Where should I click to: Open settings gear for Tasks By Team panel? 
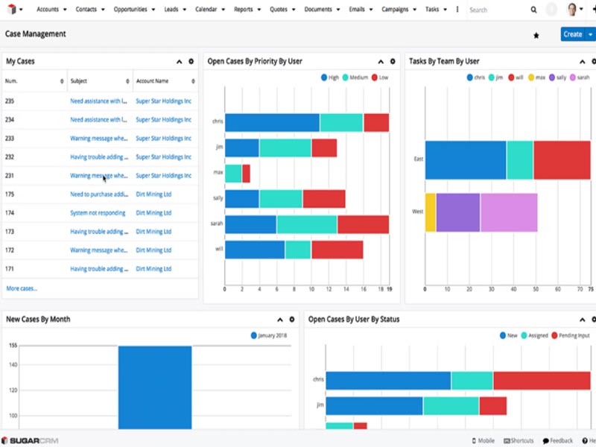pos(592,60)
